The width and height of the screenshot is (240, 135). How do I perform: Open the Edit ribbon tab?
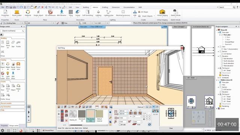70,7
